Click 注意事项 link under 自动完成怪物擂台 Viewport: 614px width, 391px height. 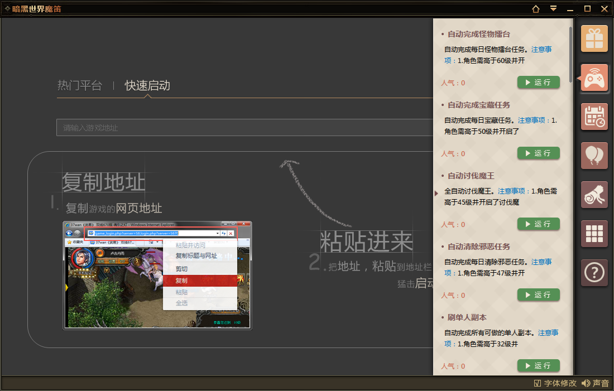pos(541,49)
